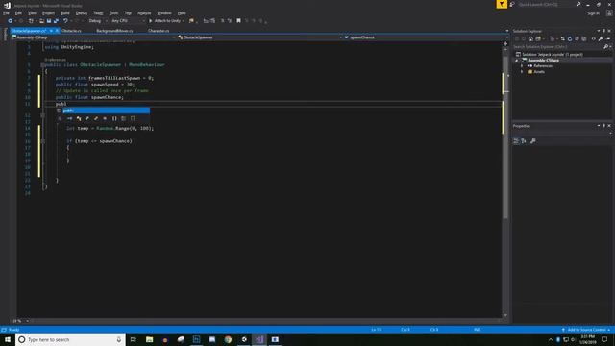The image size is (615, 346).
Task: Open the Action Center notifications icon
Action: tap(604, 339)
